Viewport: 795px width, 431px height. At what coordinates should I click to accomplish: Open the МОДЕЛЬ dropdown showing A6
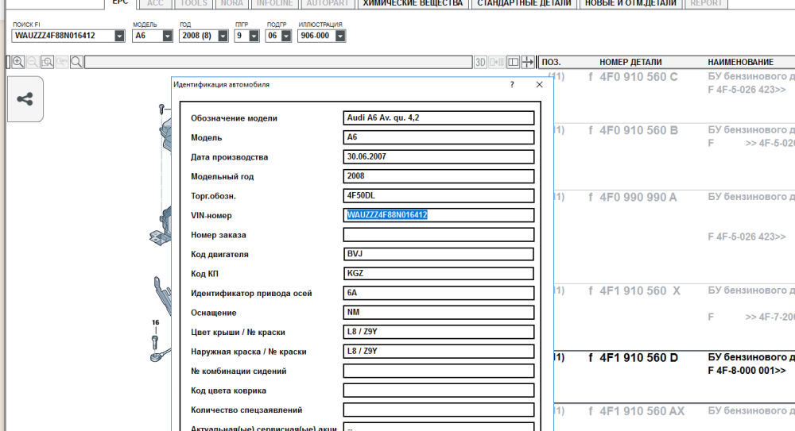tap(167, 36)
